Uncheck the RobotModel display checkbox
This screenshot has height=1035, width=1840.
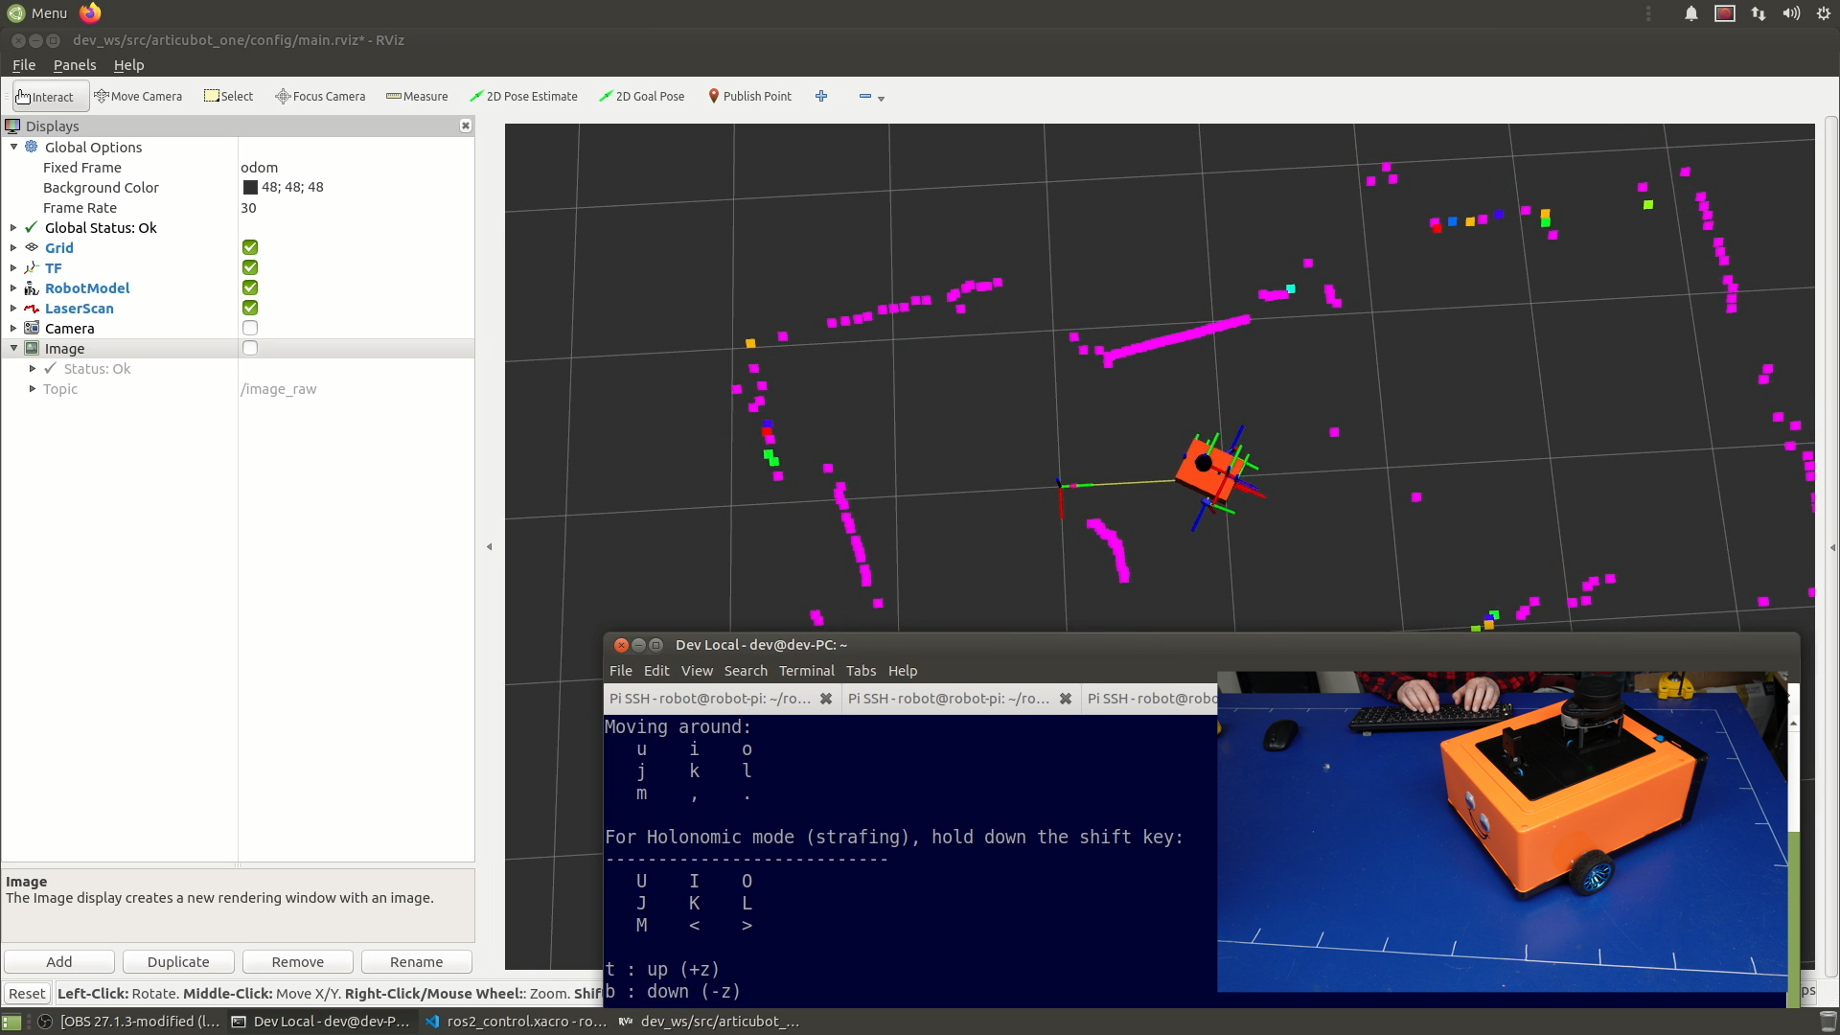point(250,287)
